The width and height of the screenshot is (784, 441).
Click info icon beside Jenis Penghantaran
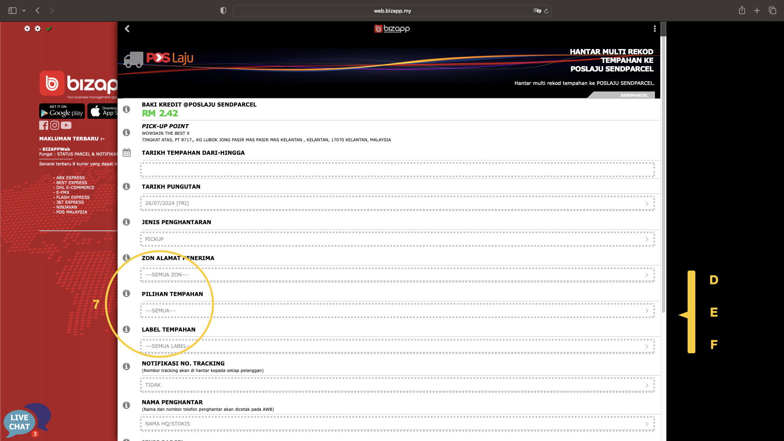[x=127, y=222]
